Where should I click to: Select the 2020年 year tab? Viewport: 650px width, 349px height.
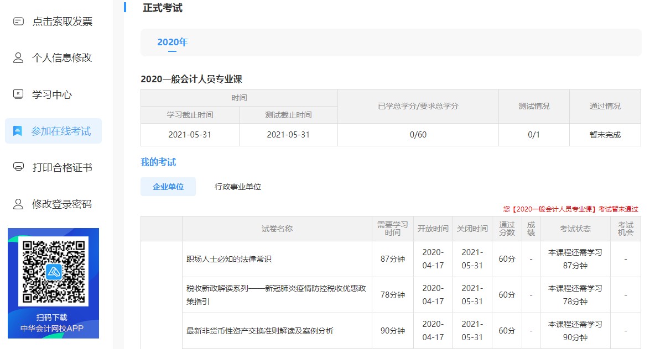pos(173,42)
